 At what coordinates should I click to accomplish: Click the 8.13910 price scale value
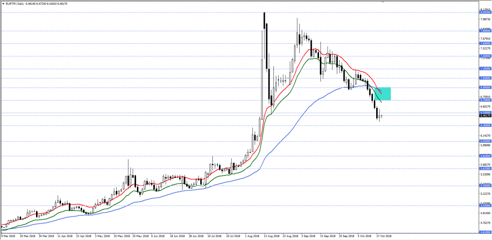485,10
